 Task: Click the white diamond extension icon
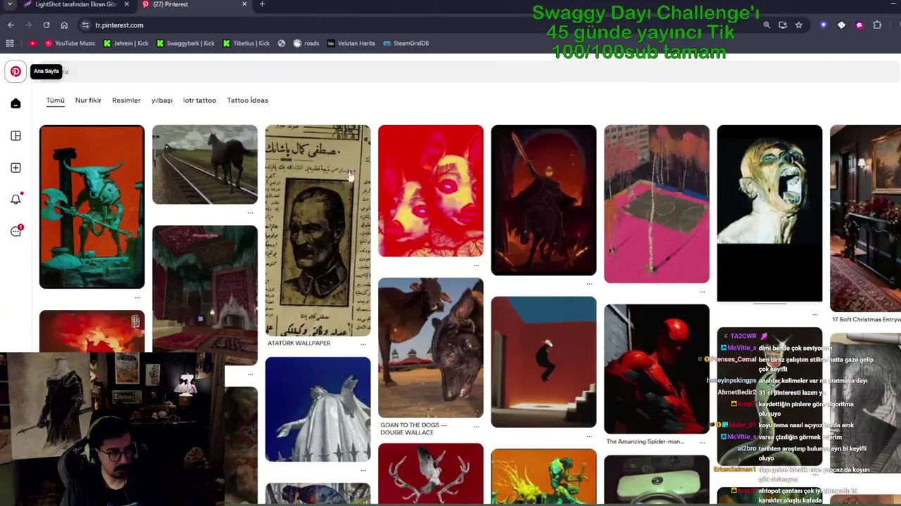pos(841,25)
